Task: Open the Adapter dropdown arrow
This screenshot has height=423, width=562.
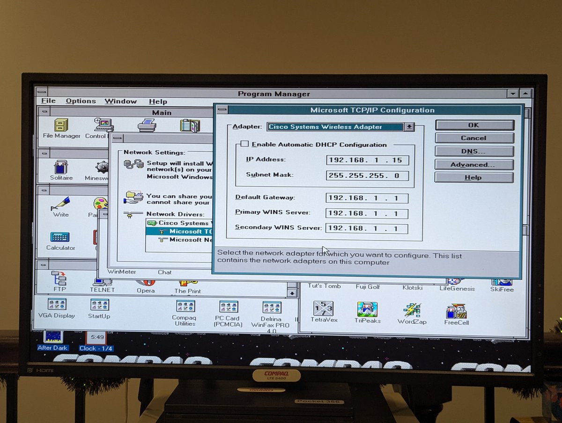Action: 409,127
